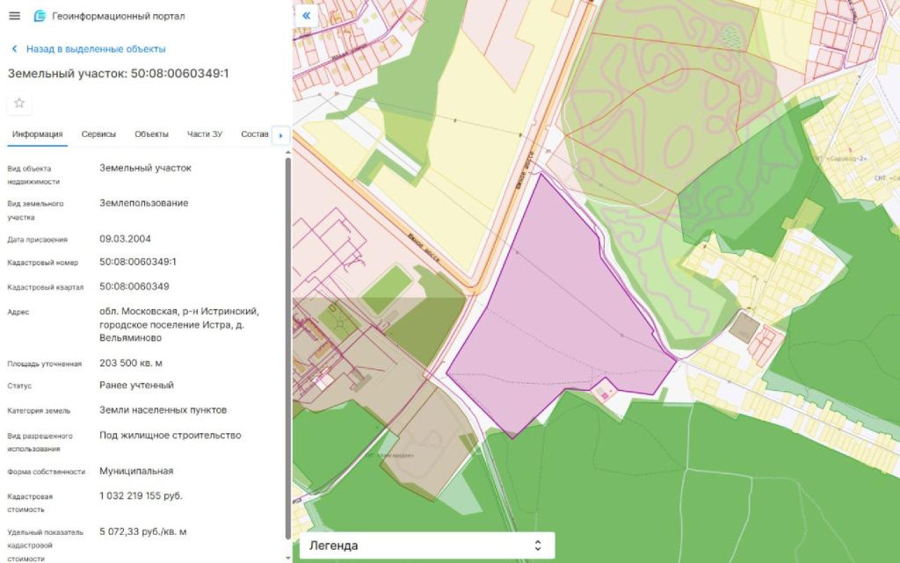Open the Объекты tab
This screenshot has width=900, height=563.
coord(151,134)
